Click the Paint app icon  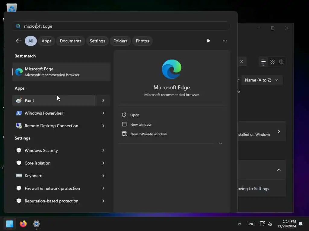click(19, 100)
